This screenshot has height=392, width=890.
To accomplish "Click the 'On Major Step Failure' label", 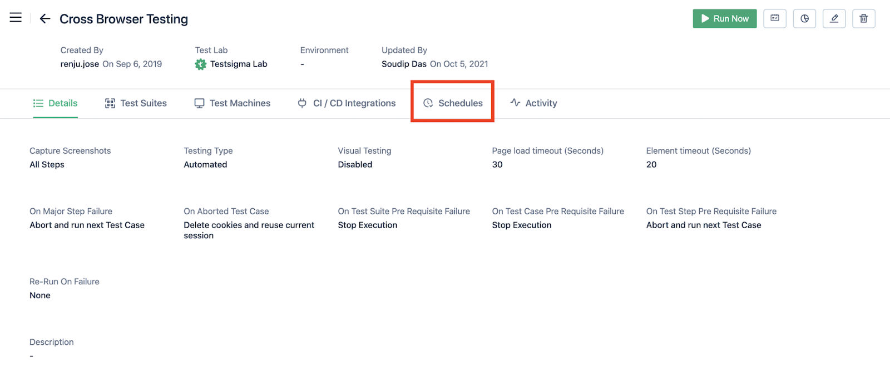I will tap(71, 211).
